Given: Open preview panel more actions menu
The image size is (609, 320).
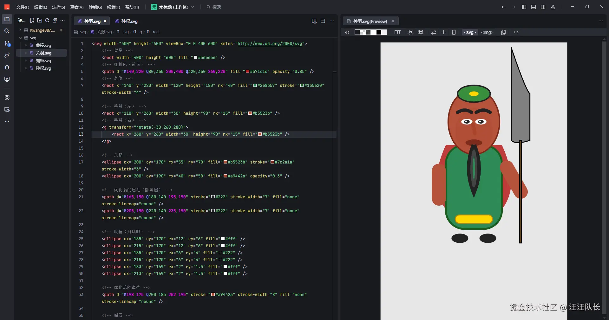Looking at the screenshot, I should (601, 21).
